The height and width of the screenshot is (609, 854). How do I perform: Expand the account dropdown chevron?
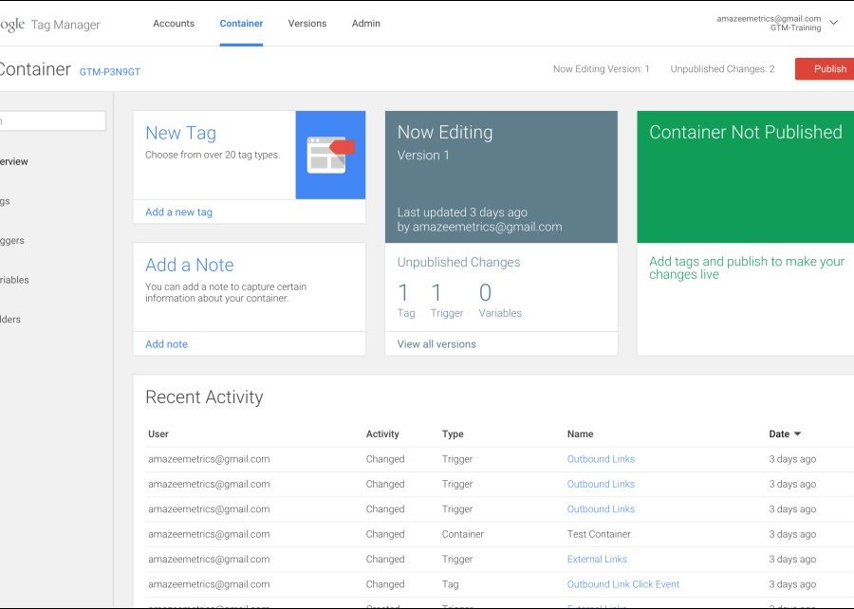(x=833, y=23)
